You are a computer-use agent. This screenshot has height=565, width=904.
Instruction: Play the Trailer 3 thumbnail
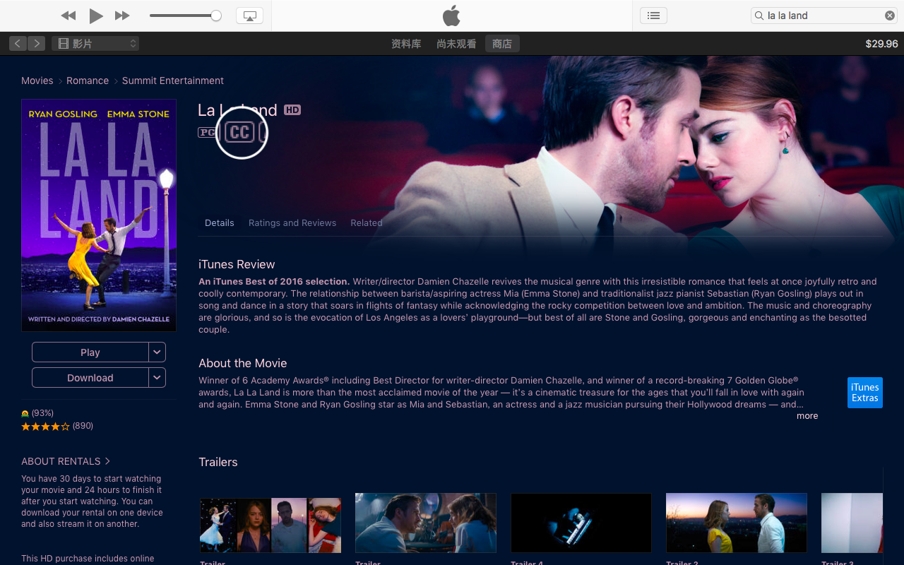coord(852,523)
